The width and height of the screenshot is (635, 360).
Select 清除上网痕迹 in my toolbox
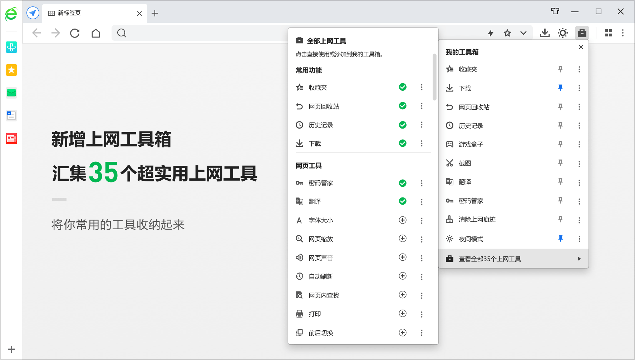[477, 219]
